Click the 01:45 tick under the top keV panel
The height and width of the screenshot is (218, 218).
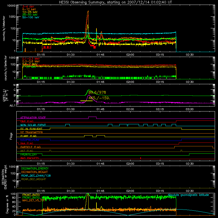coord(100,55)
